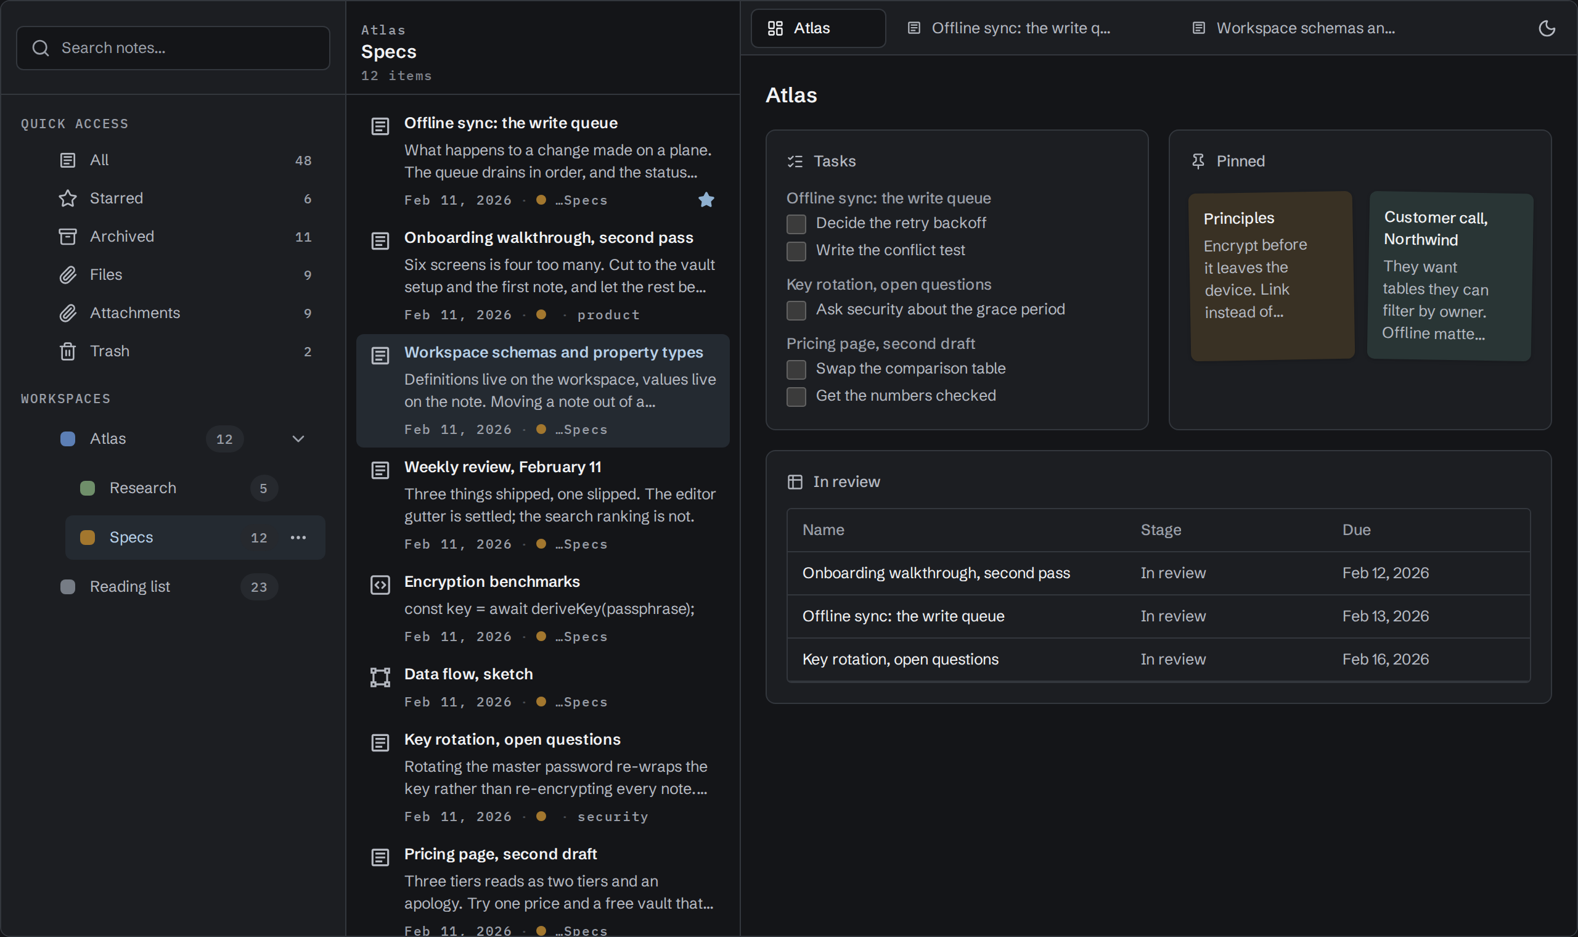The height and width of the screenshot is (937, 1578).
Task: Open the Principles pinned card
Action: tap(1271, 276)
